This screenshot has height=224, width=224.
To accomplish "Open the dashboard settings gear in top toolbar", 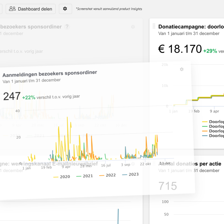I will 65,9.
